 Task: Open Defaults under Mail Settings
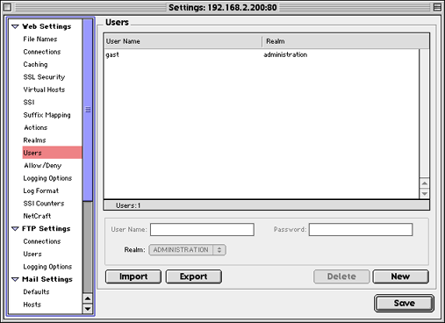tap(36, 292)
